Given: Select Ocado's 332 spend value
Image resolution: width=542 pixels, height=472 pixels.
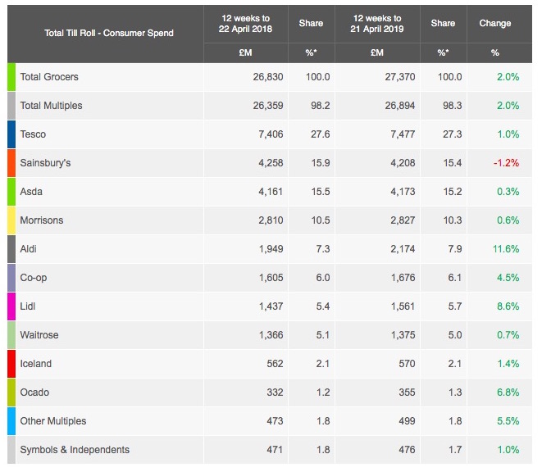Looking at the screenshot, I should click(275, 393).
